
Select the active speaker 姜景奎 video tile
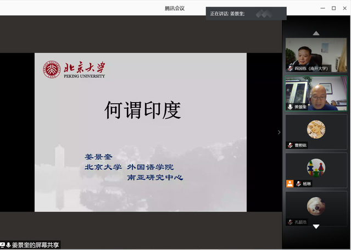(x=316, y=93)
